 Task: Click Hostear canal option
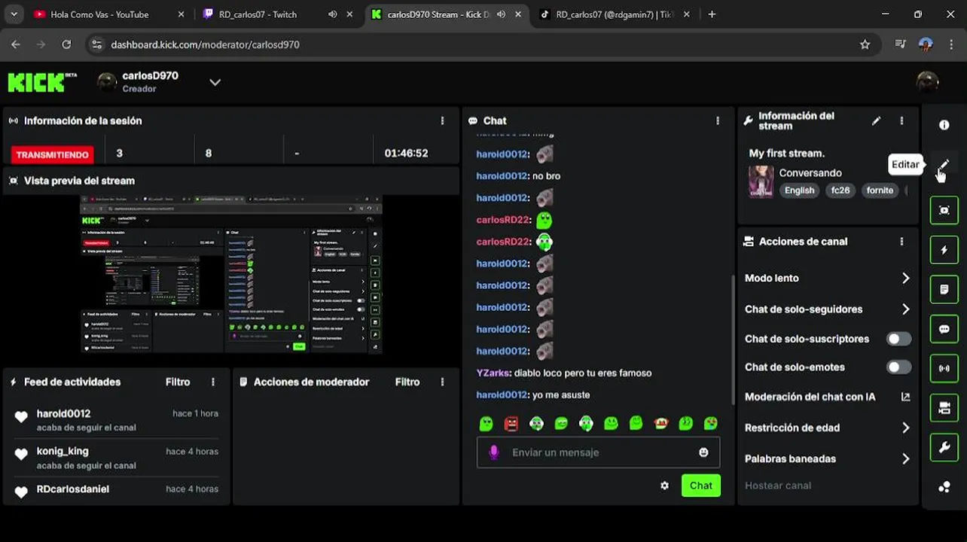(x=778, y=486)
